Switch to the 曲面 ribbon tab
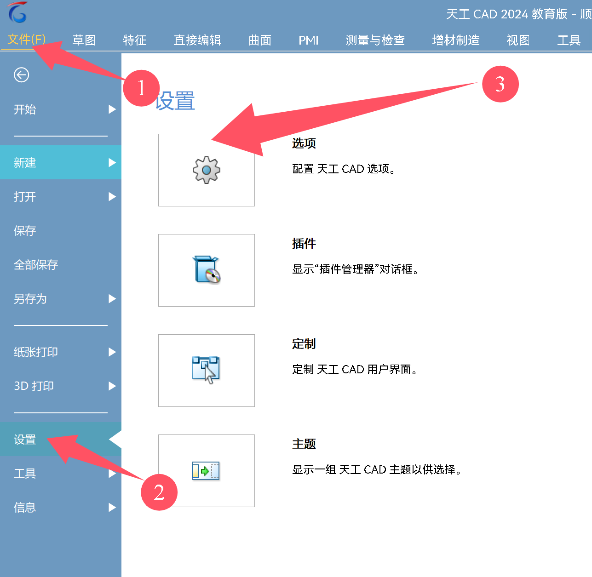 [x=260, y=40]
